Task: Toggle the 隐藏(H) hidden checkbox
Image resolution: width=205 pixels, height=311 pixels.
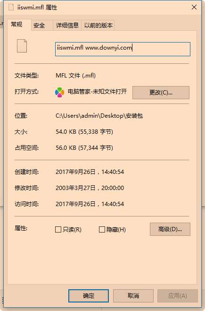Action: pos(102,230)
